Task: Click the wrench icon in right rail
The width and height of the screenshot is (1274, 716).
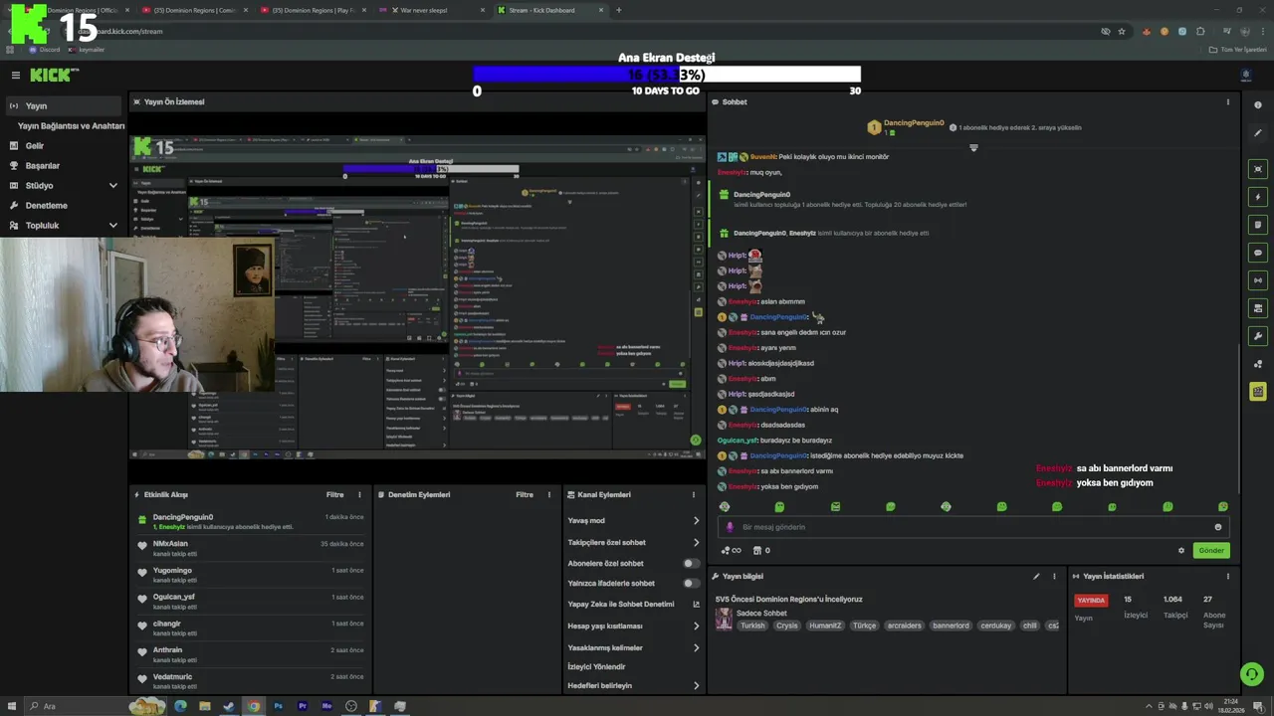Action: [1258, 336]
